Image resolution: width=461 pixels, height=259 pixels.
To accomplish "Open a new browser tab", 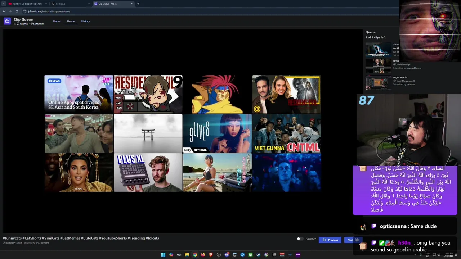I will tap(138, 4).
